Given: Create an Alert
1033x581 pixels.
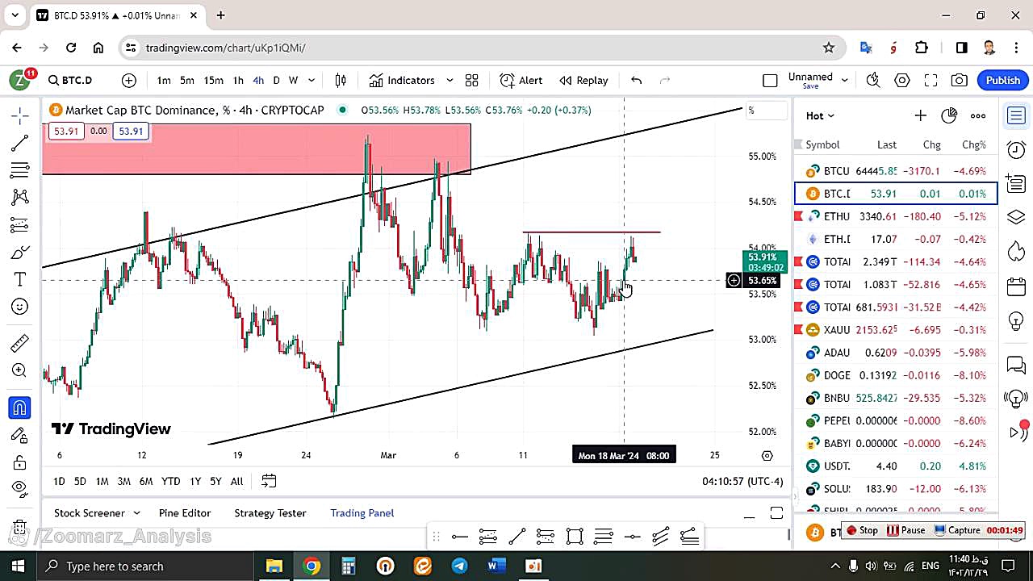Looking at the screenshot, I should pyautogui.click(x=521, y=80).
